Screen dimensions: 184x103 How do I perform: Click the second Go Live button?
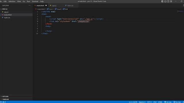177,102
